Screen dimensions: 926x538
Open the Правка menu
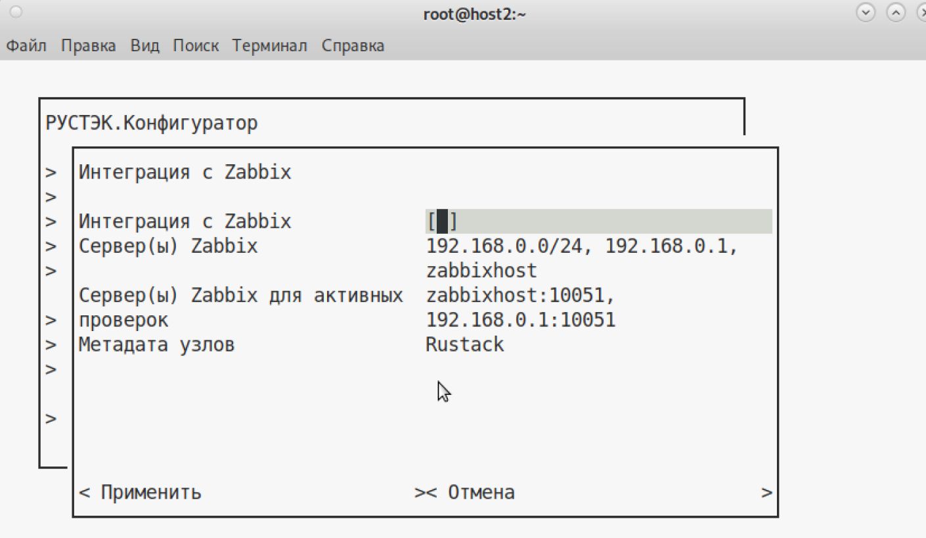[x=89, y=46]
